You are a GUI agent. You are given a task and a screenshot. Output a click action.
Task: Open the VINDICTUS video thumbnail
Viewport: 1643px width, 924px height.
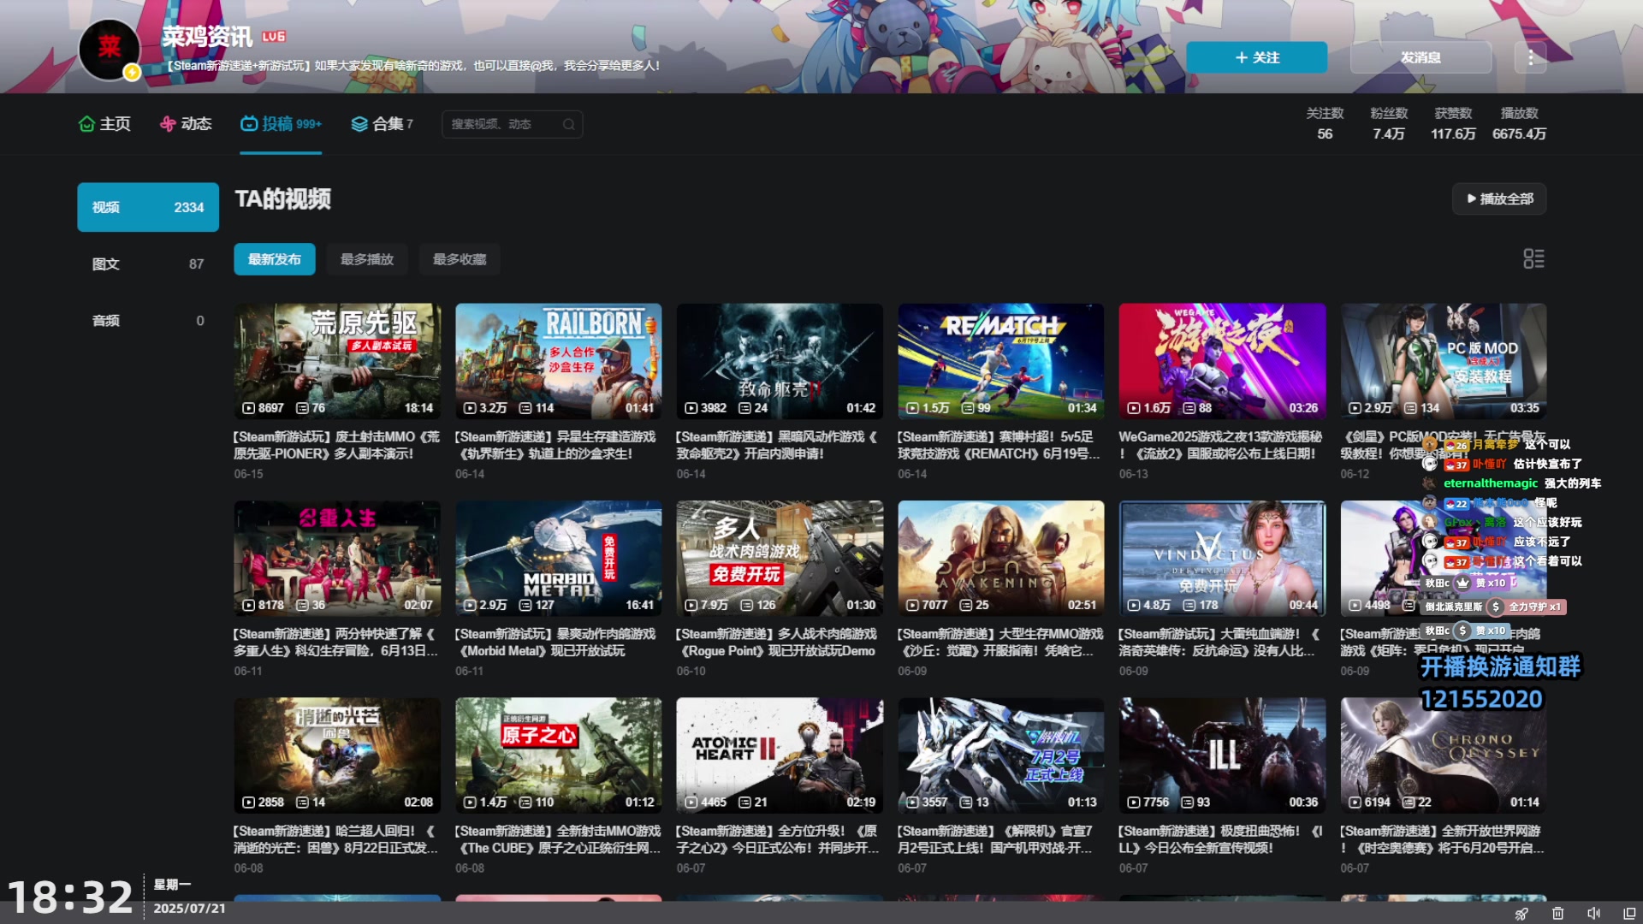coord(1222,558)
